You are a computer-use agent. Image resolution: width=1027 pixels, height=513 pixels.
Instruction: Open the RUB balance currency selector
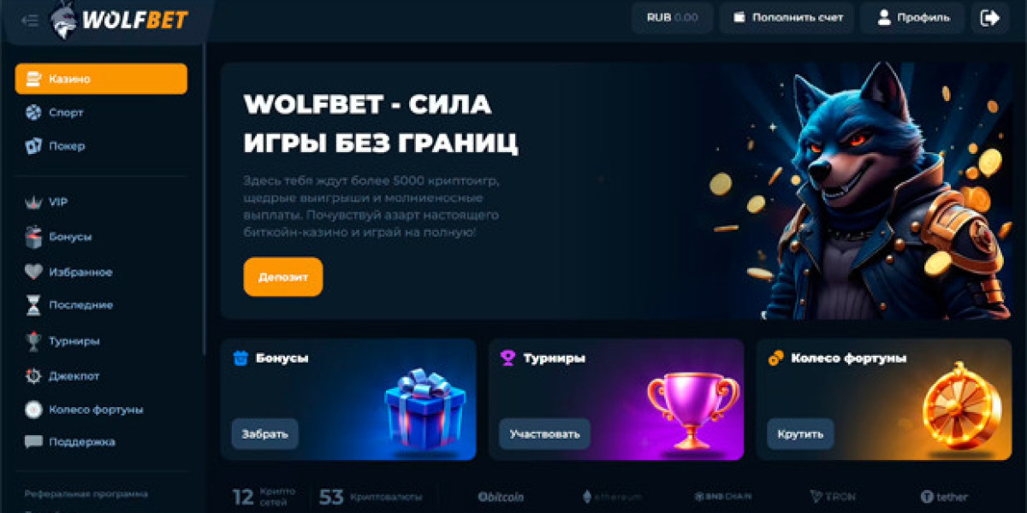[x=673, y=18]
